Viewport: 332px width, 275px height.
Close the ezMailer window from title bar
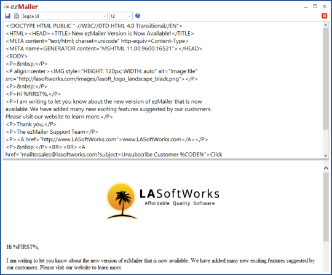point(325,7)
